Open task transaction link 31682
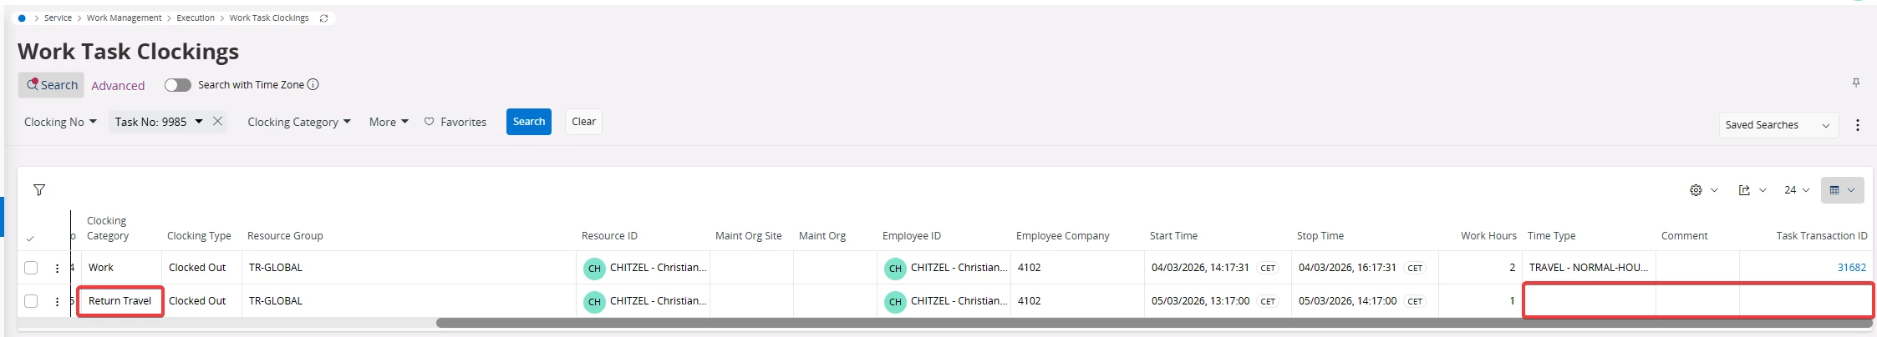1877x337 pixels. click(1851, 268)
